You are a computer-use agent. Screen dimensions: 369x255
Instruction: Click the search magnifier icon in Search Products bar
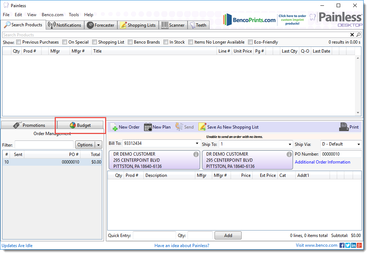point(359,35)
